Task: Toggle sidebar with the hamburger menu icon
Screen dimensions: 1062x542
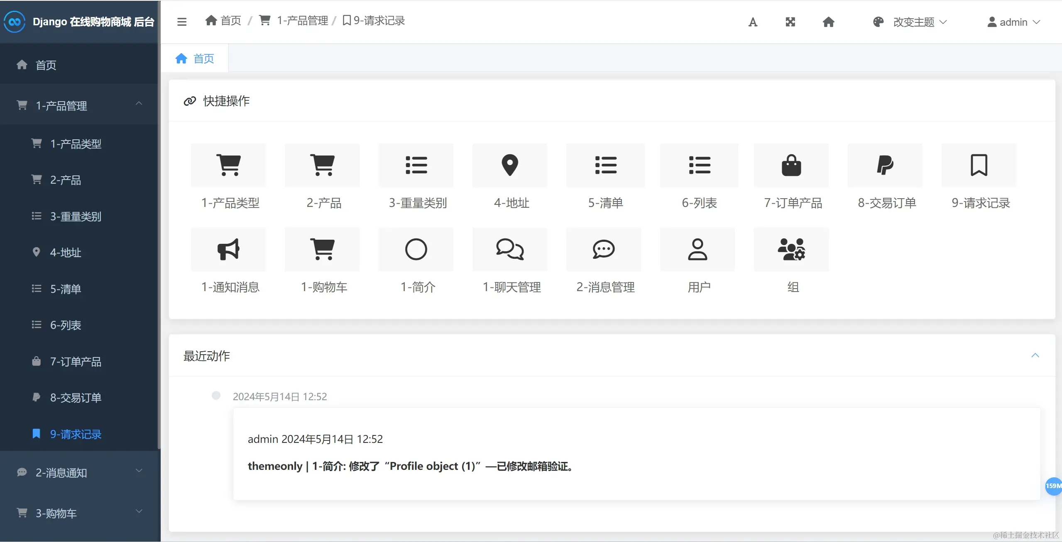Action: [181, 22]
